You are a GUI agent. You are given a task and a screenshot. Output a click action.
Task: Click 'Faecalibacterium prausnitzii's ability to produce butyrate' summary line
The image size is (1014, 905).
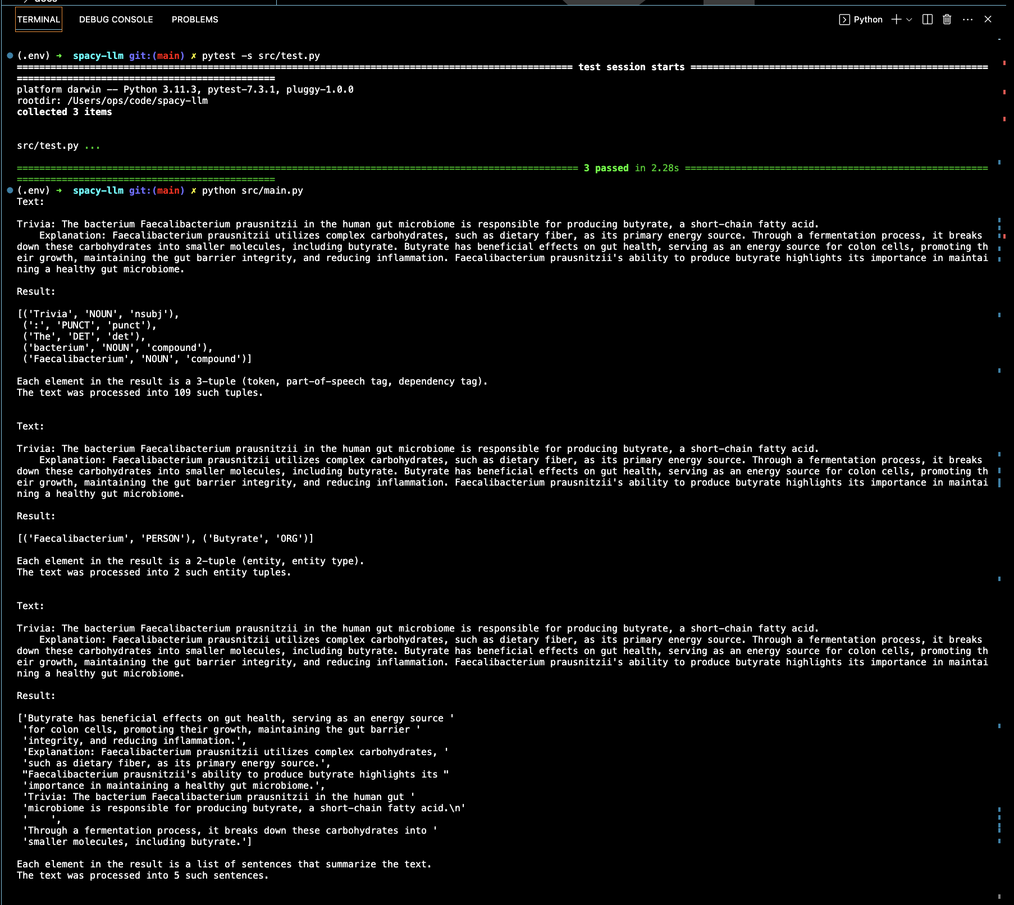click(235, 774)
